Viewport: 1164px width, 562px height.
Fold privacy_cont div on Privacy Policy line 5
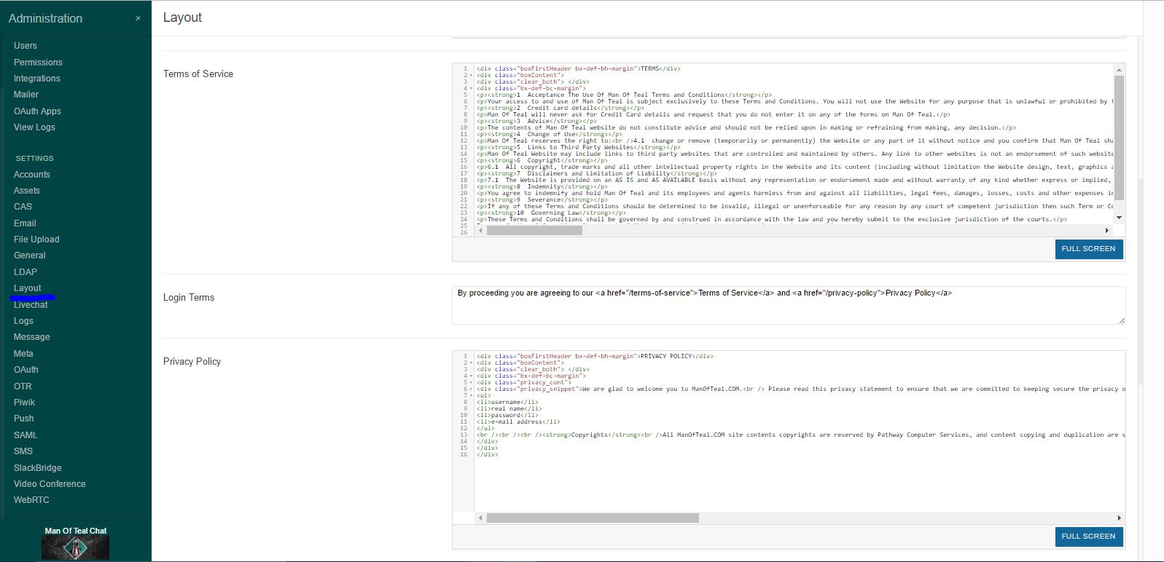[471, 383]
